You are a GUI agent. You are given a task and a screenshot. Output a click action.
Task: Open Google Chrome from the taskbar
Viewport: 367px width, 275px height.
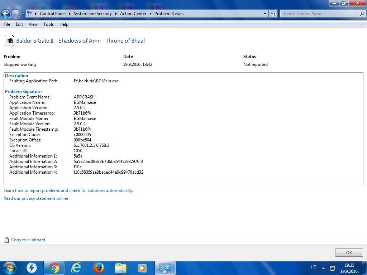(x=54, y=268)
